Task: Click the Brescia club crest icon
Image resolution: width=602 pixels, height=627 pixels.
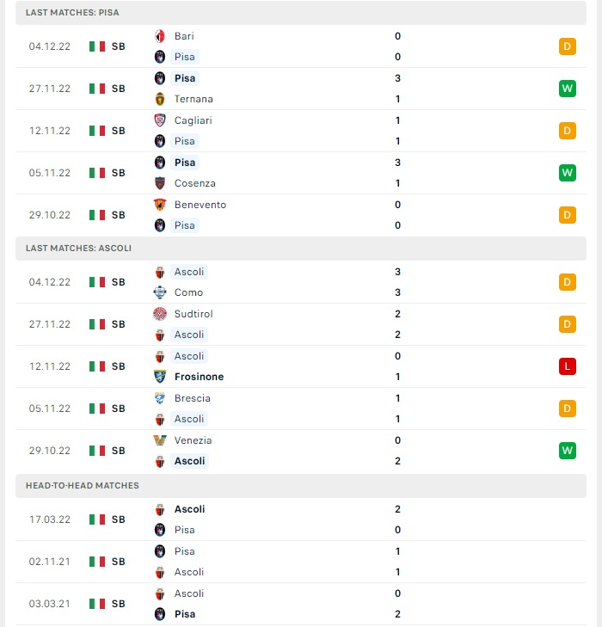Action: pos(160,398)
